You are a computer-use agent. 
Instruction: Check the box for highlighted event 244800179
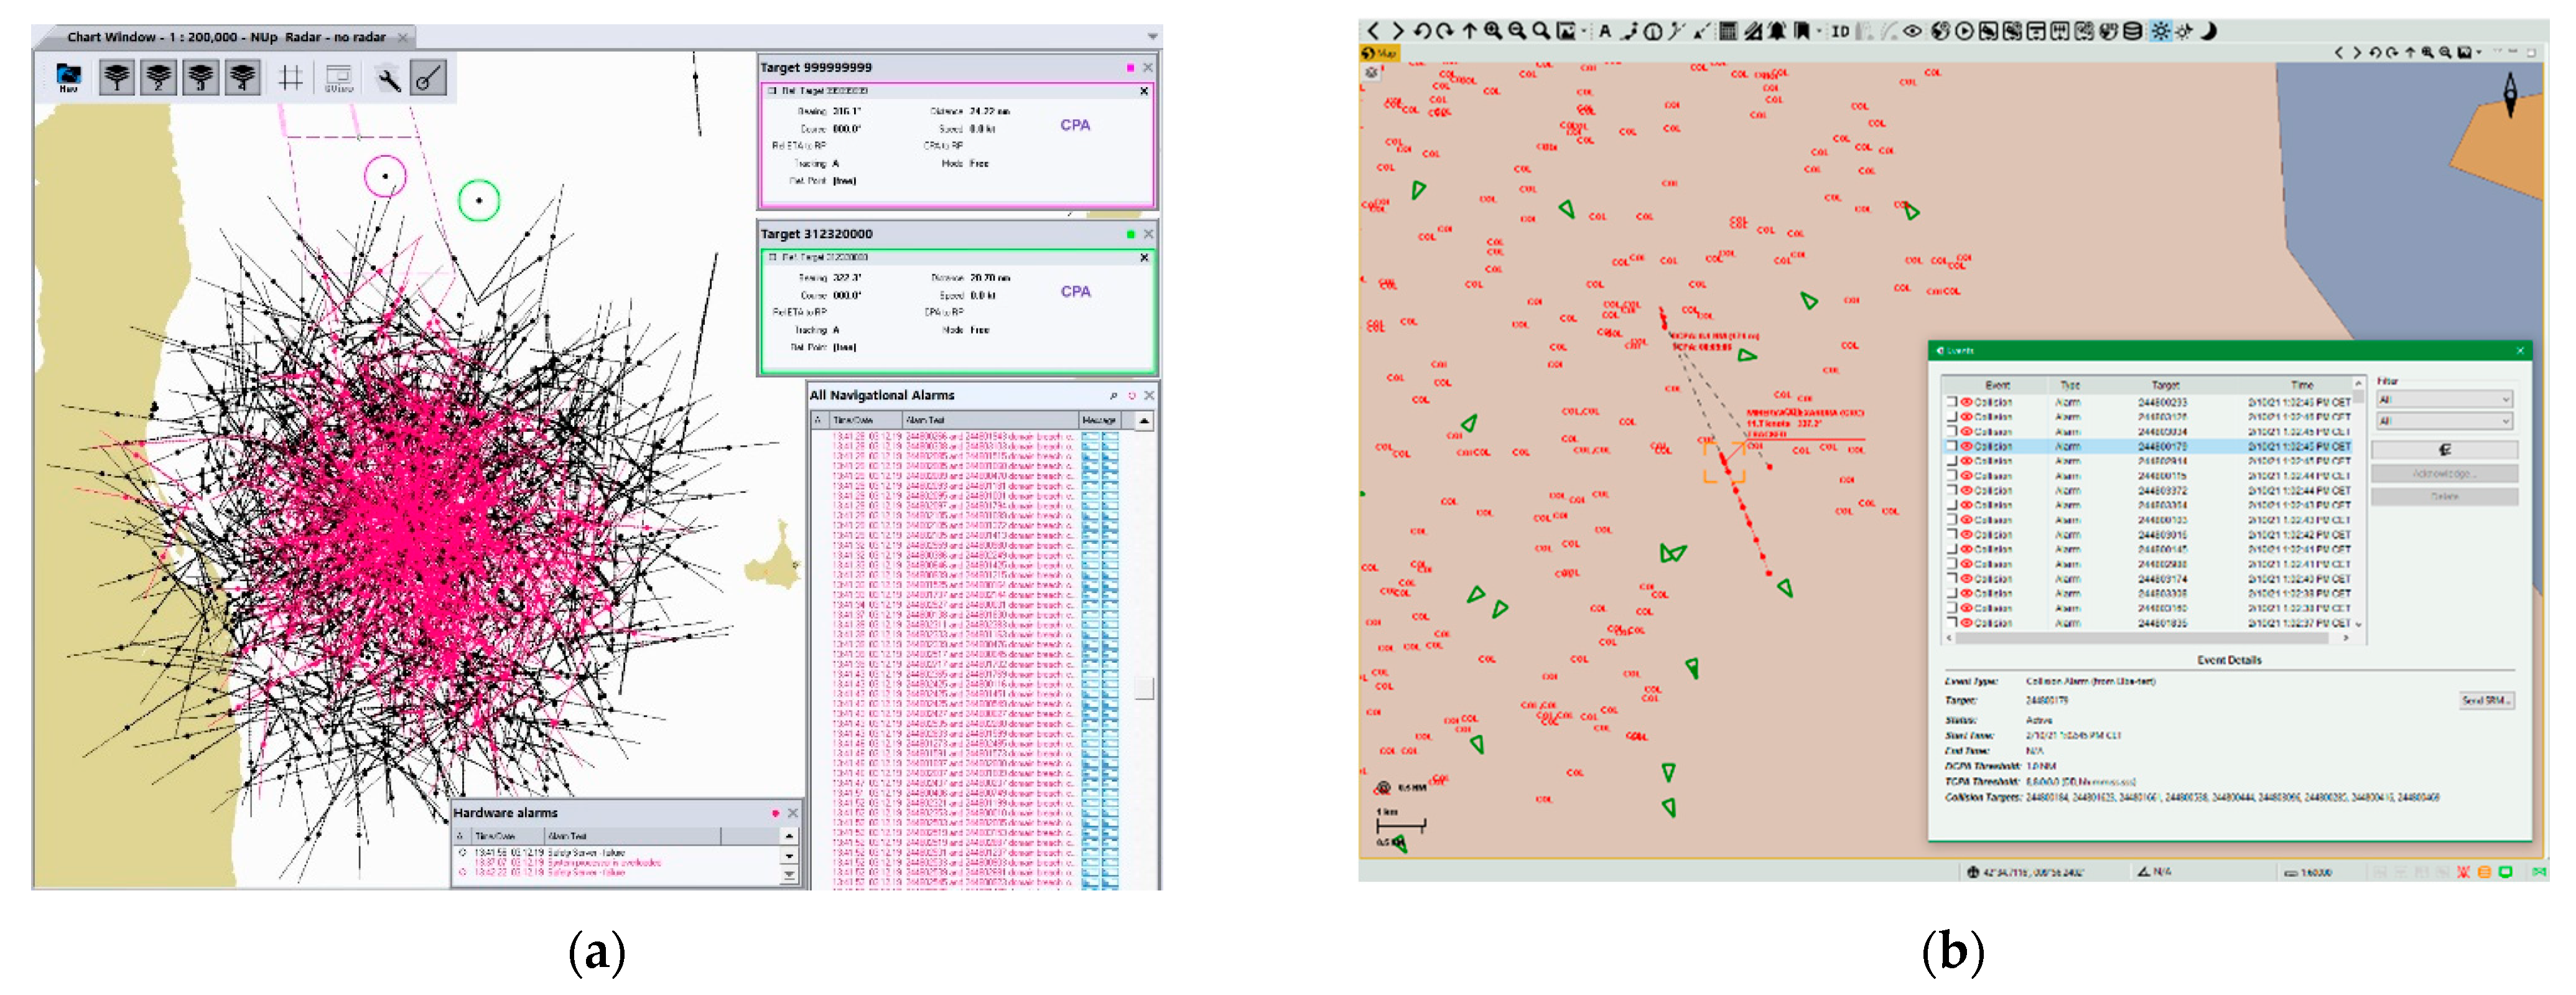1952,446
